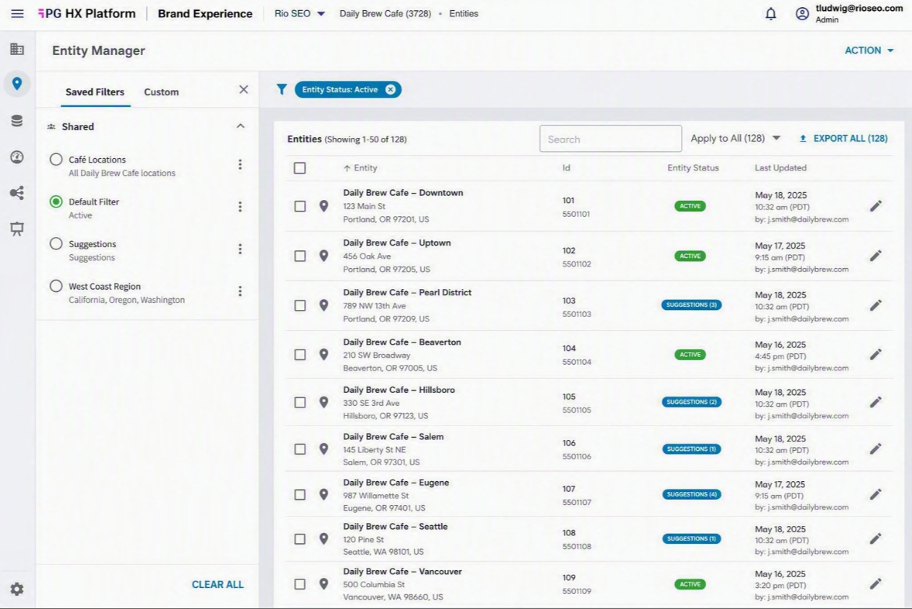Open the buildings icon in left sidebar
Viewport: 912px width, 609px height.
pos(17,49)
